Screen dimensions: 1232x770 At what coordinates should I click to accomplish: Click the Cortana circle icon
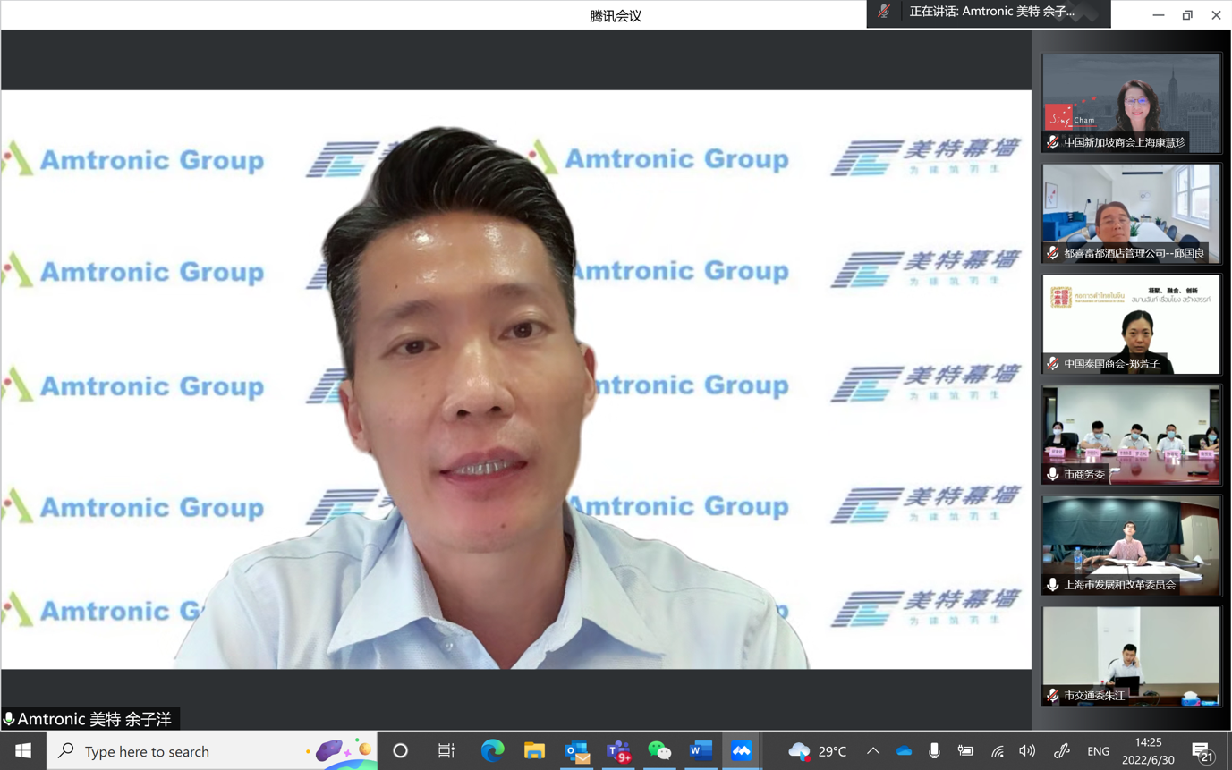point(400,751)
